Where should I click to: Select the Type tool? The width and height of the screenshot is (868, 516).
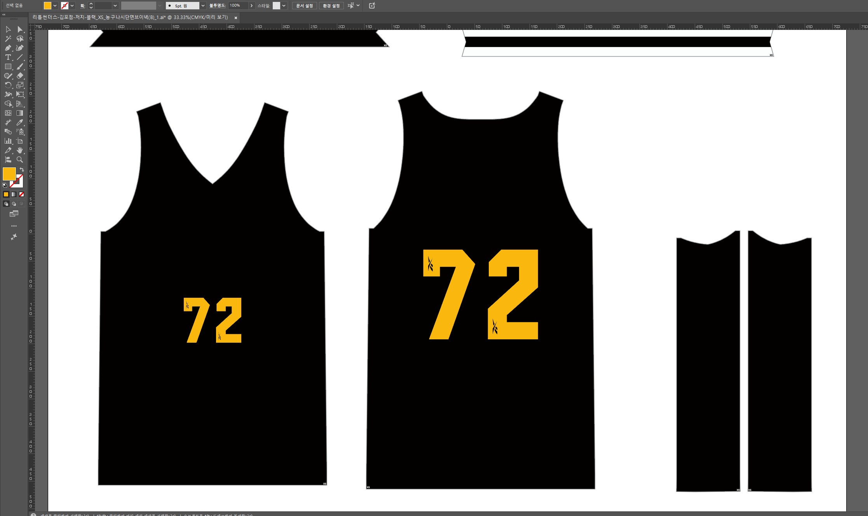click(x=8, y=57)
